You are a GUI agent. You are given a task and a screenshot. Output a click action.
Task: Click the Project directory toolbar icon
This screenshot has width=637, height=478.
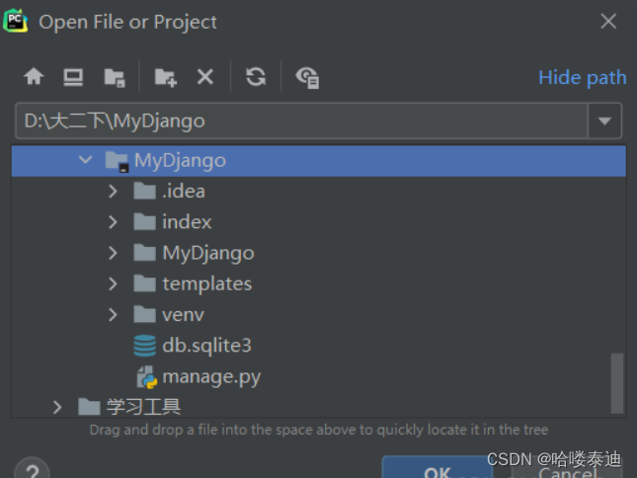click(x=115, y=77)
